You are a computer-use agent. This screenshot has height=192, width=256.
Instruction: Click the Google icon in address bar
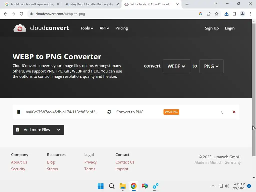click(200, 14)
